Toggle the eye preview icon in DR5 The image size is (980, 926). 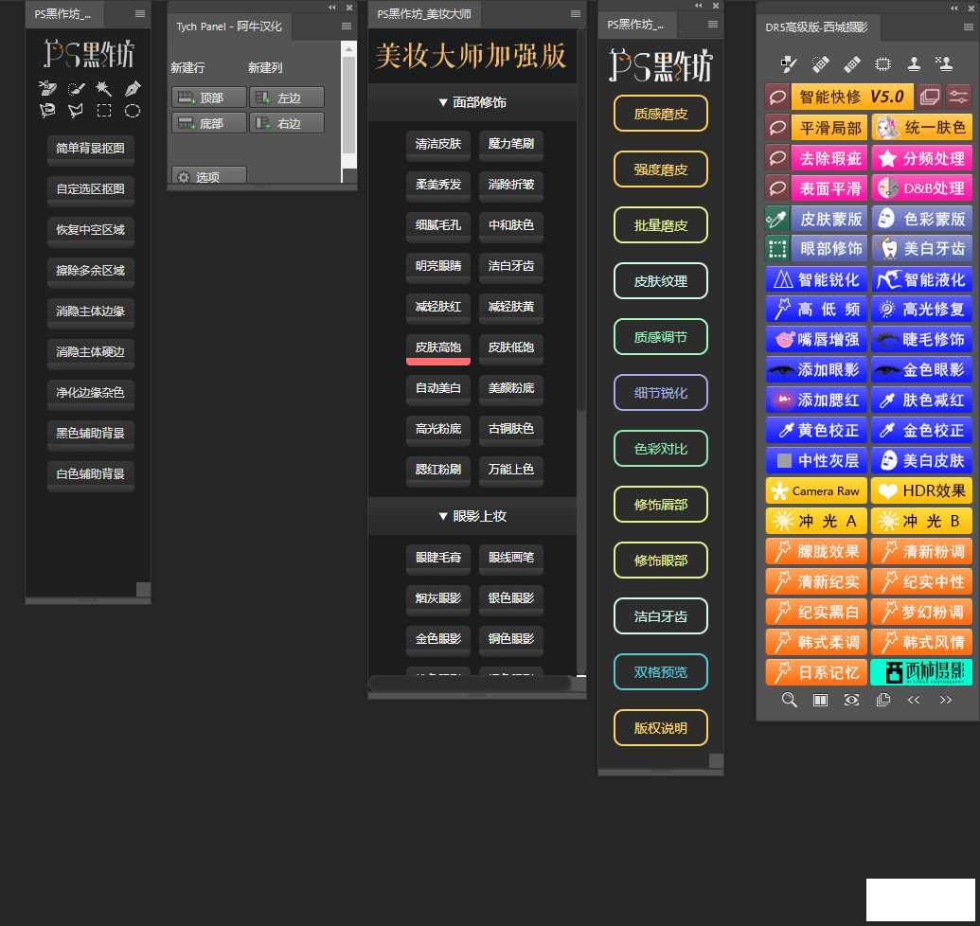point(852,700)
